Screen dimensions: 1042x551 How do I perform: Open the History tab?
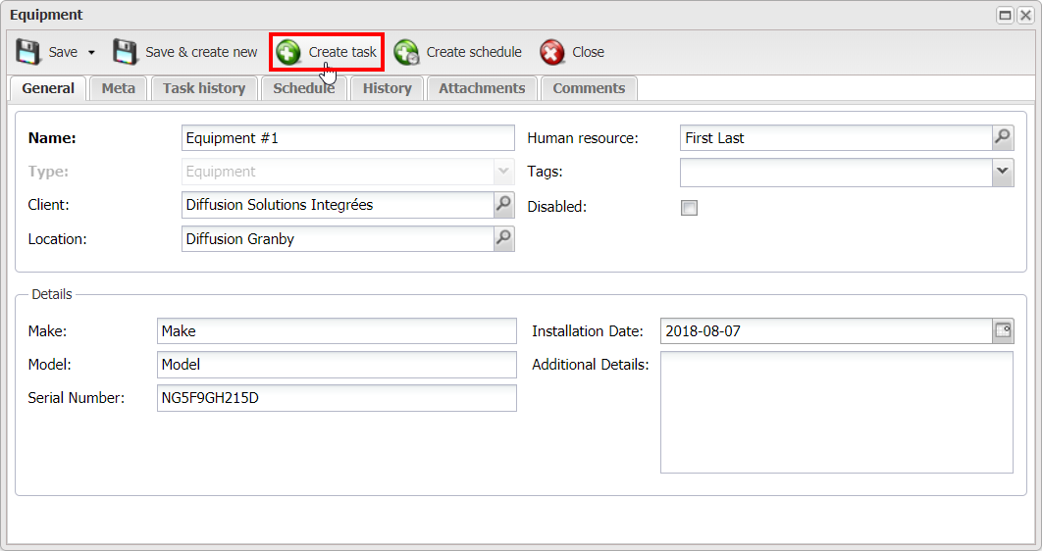387,88
